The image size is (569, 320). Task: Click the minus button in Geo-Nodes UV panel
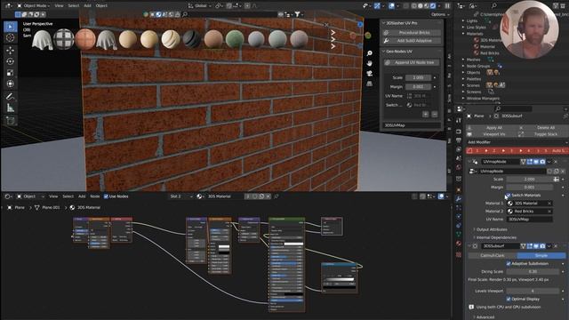[x=435, y=115]
